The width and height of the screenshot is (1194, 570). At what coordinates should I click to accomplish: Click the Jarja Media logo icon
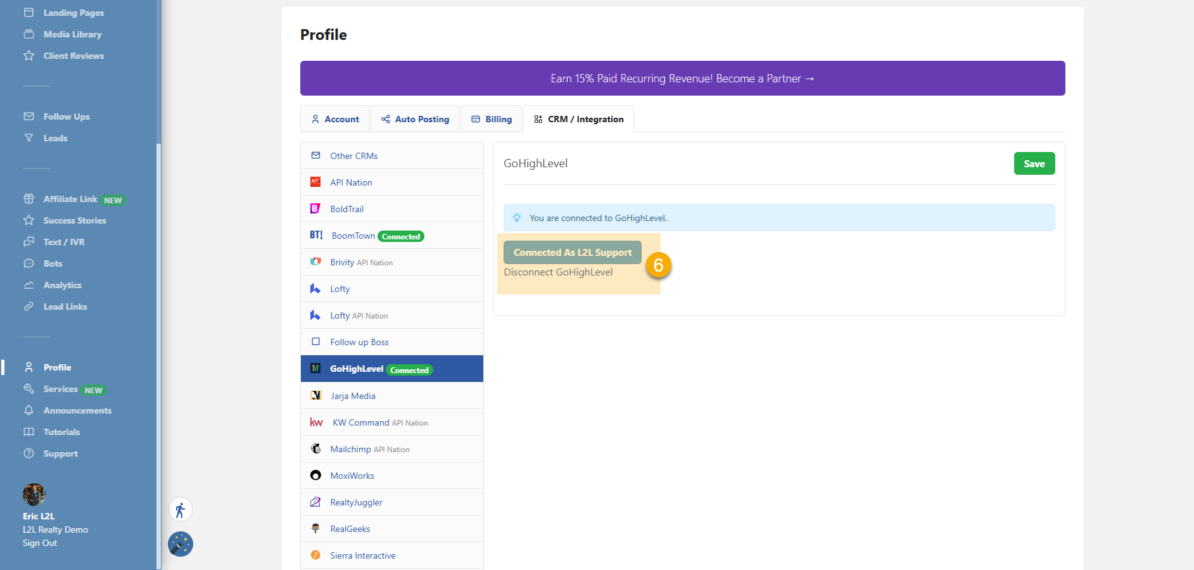[x=315, y=395]
